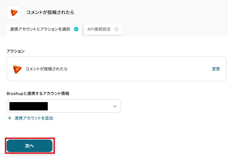228x159 pixels.
Task: Open the API接続設定 tab
Action: [99, 29]
